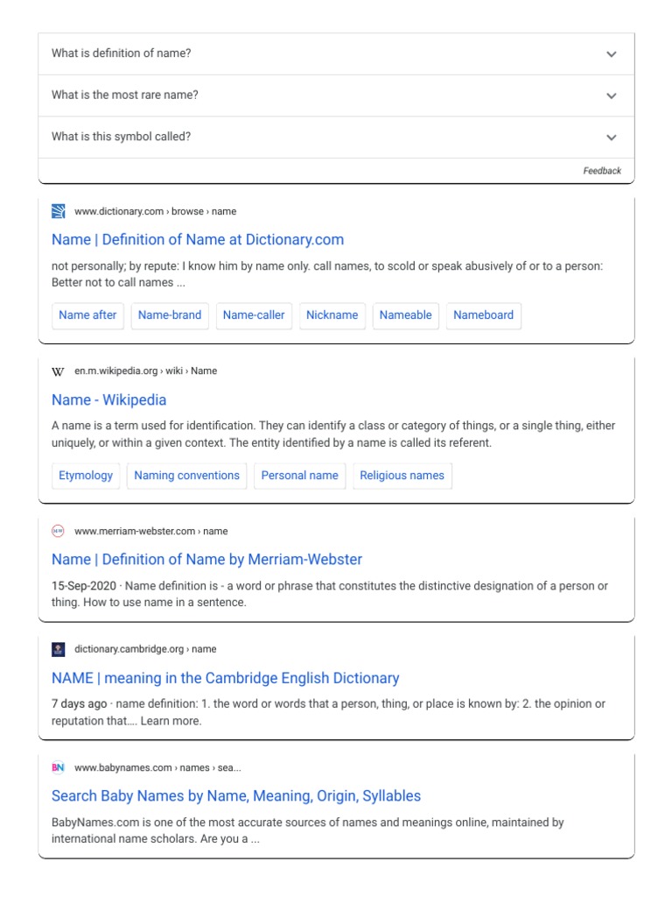Click the "Nickname" chip
The width and height of the screenshot is (672, 897).
(x=332, y=315)
